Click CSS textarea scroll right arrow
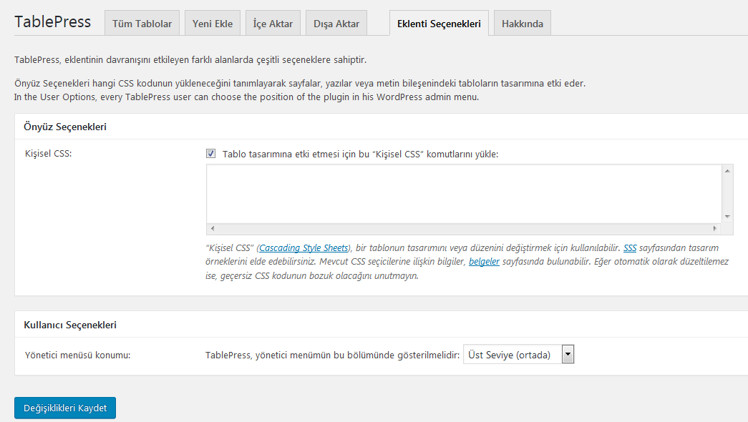 coord(714,229)
